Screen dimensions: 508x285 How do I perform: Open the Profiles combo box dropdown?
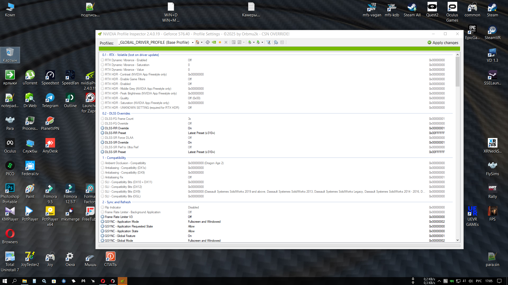(x=193, y=42)
